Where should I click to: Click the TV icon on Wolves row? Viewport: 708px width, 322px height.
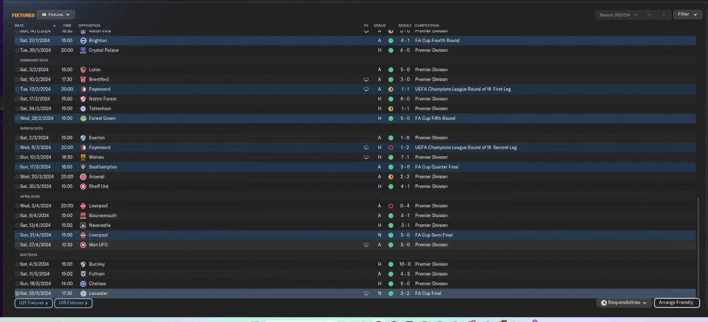(366, 157)
